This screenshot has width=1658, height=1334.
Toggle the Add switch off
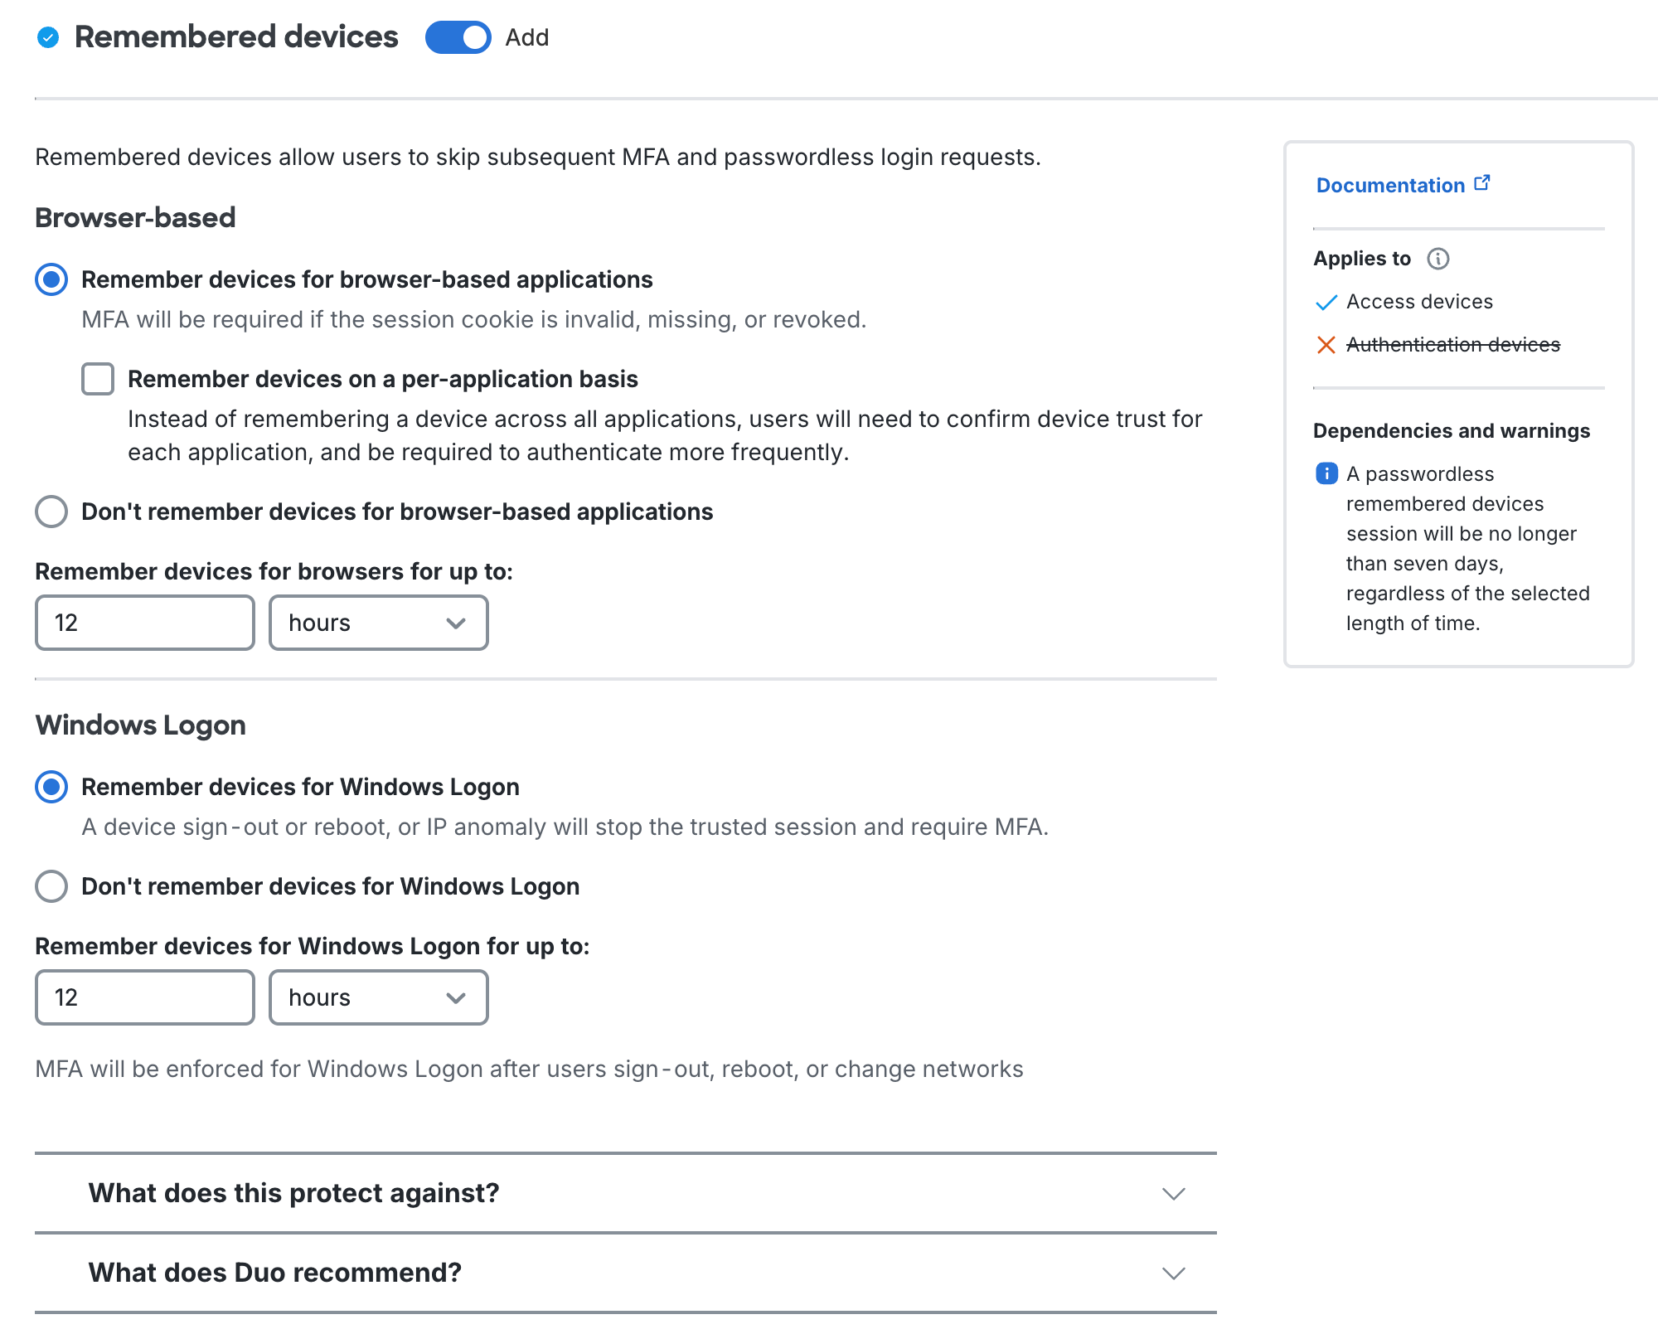[x=458, y=37]
